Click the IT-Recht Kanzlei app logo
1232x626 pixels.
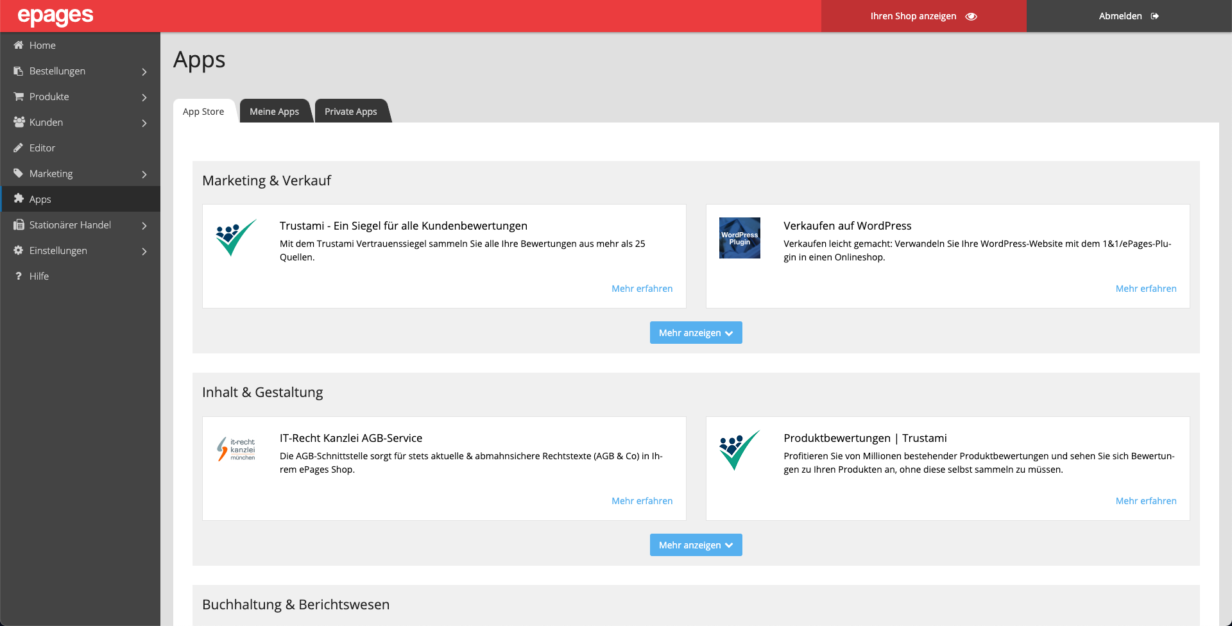pos(236,450)
